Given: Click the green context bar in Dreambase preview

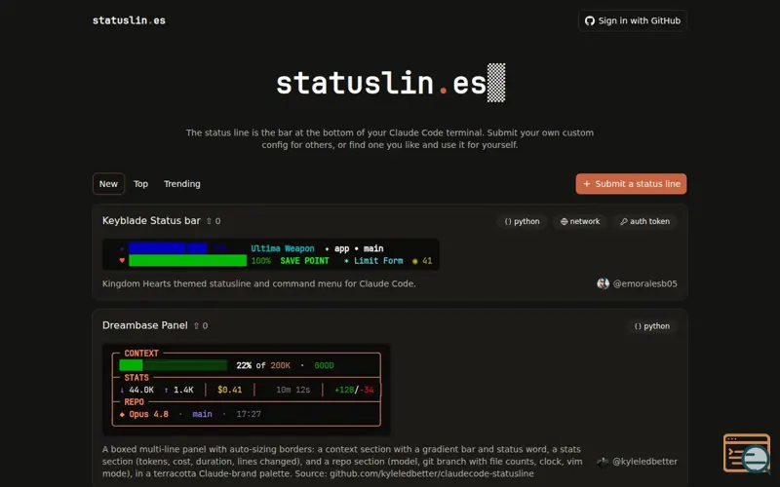Looking at the screenshot, I should [x=174, y=365].
